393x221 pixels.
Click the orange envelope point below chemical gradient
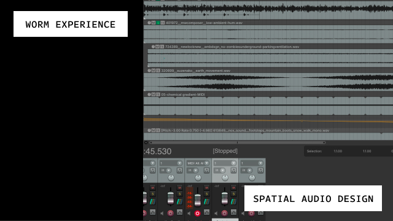pyautogui.click(x=302, y=121)
